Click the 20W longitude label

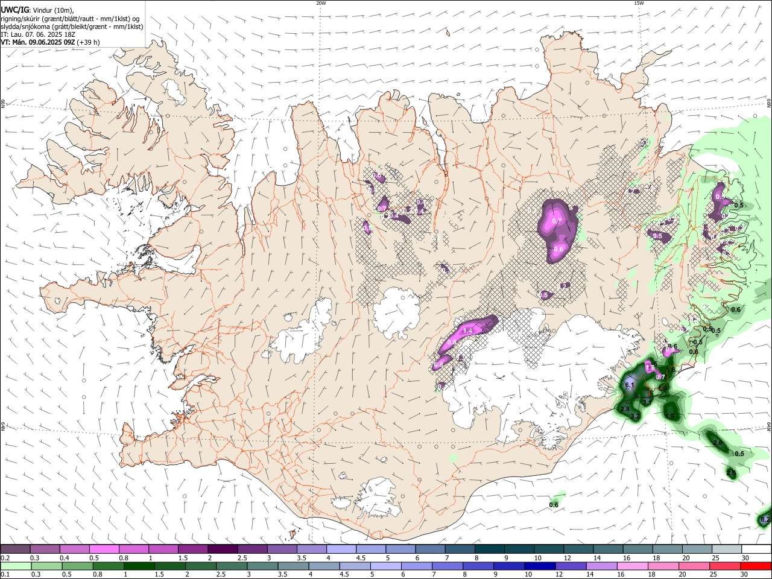pyautogui.click(x=321, y=3)
